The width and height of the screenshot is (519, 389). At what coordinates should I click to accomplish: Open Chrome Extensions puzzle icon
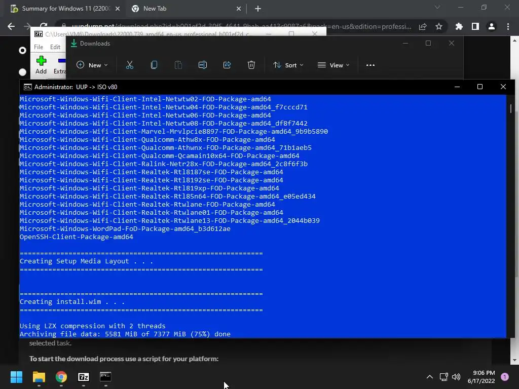(459, 26)
